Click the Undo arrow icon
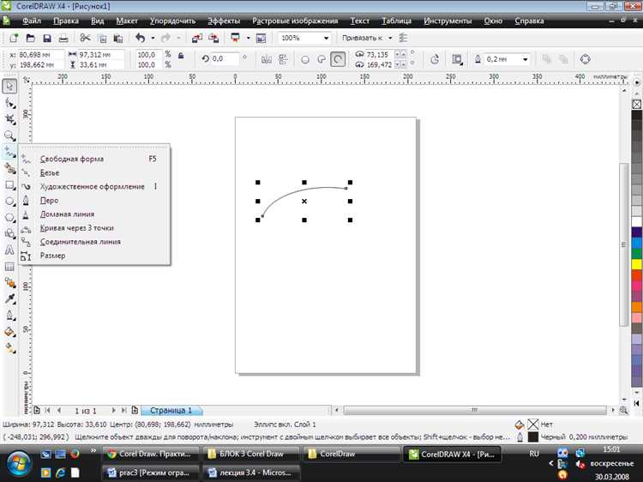Screen dimensions: 643x482 (141, 38)
